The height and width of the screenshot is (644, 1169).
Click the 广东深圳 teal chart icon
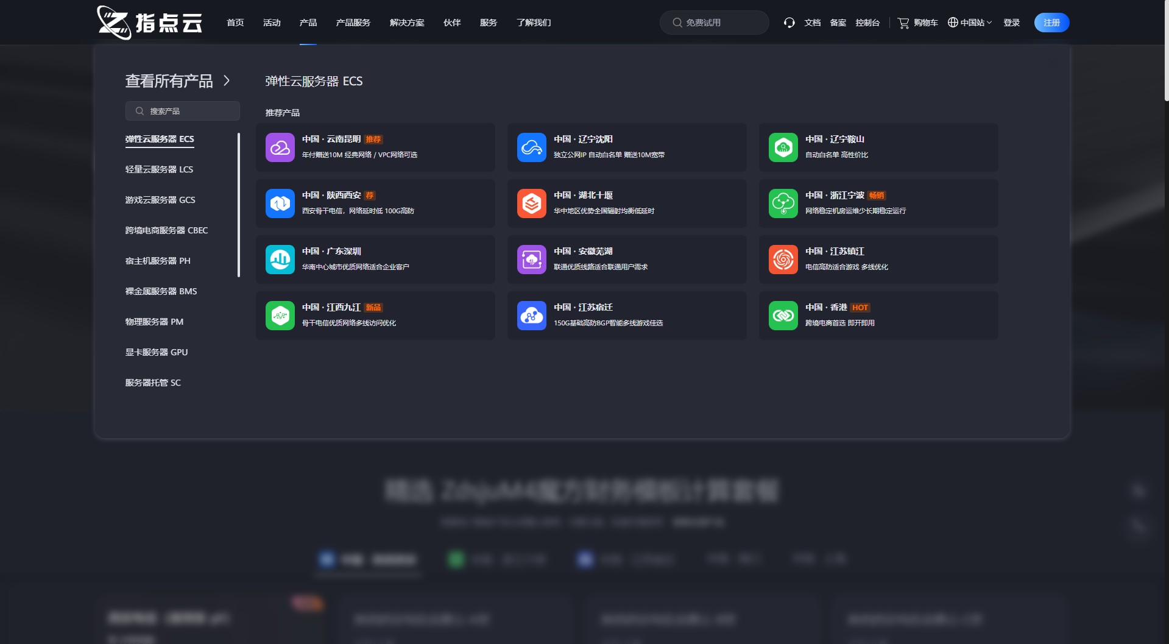tap(280, 260)
